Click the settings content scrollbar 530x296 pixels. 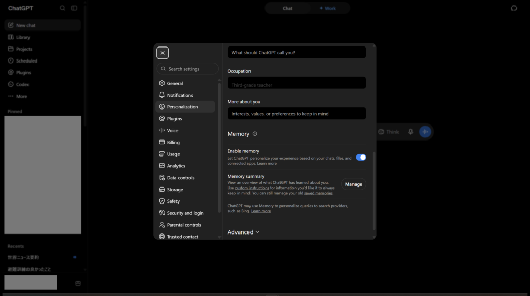click(x=374, y=191)
